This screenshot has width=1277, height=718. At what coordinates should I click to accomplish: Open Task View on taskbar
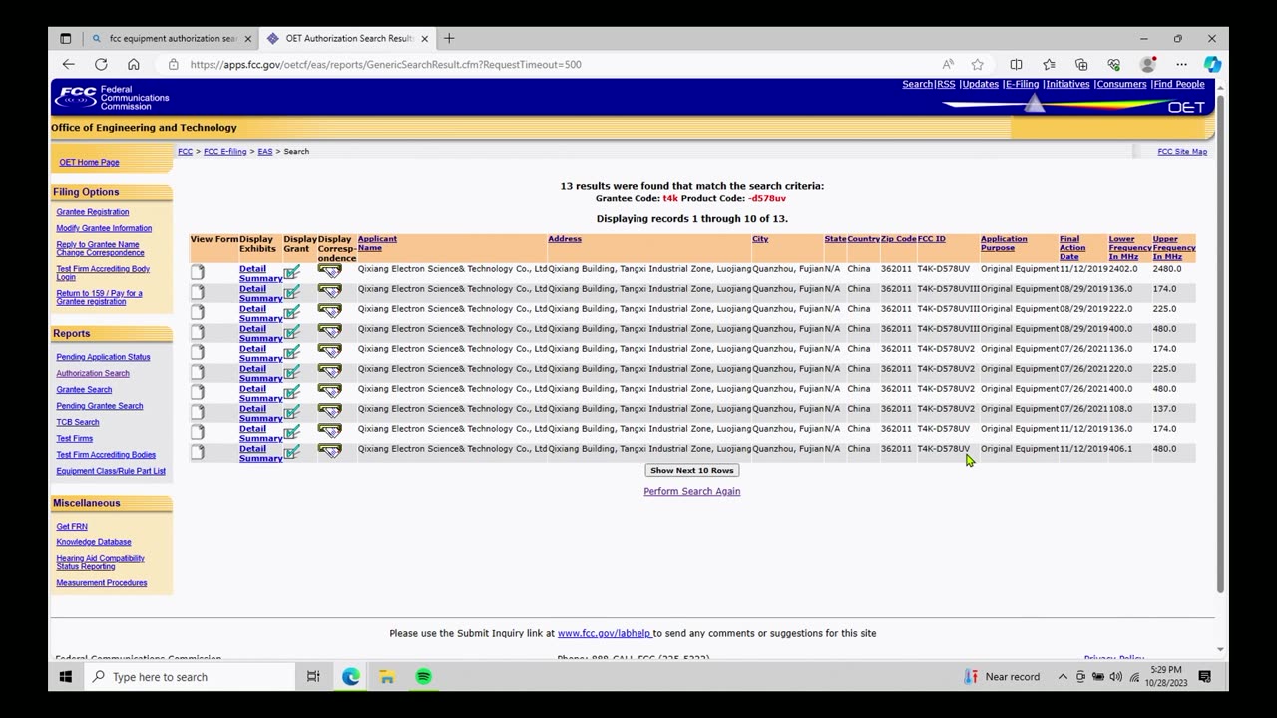pyautogui.click(x=313, y=676)
